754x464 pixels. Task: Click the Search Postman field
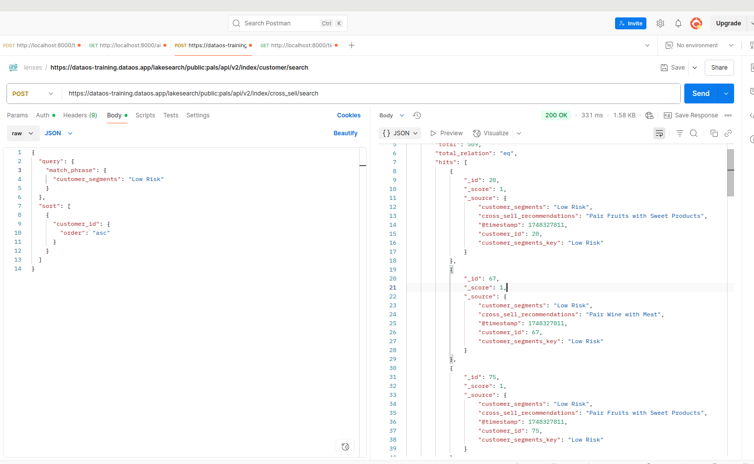pos(288,23)
